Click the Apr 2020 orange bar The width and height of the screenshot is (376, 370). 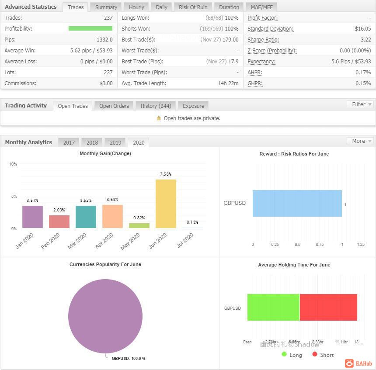(112, 216)
